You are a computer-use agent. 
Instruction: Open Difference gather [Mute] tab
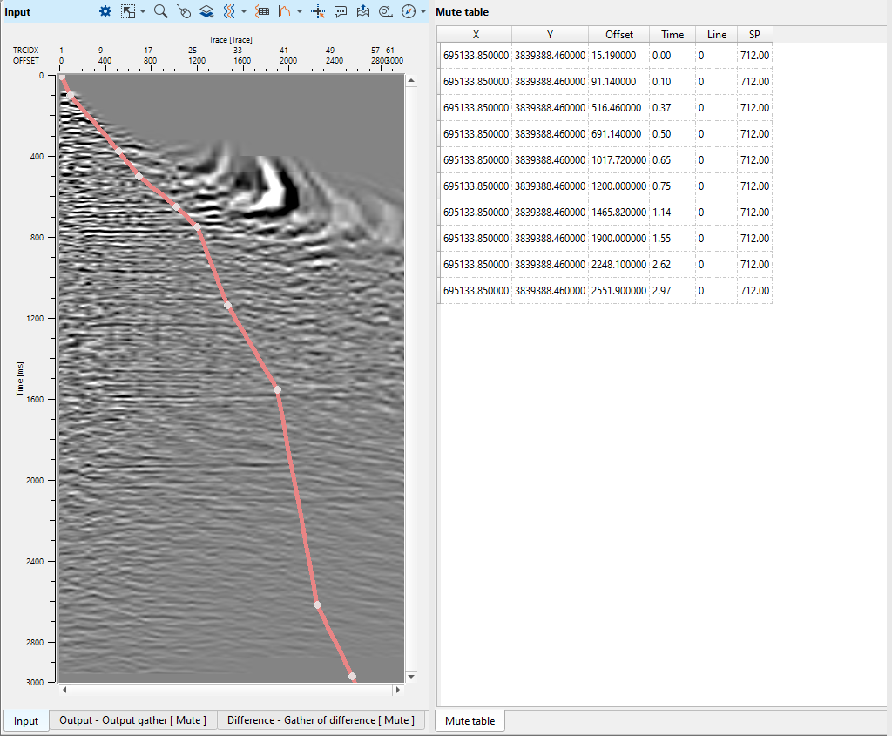pos(320,720)
